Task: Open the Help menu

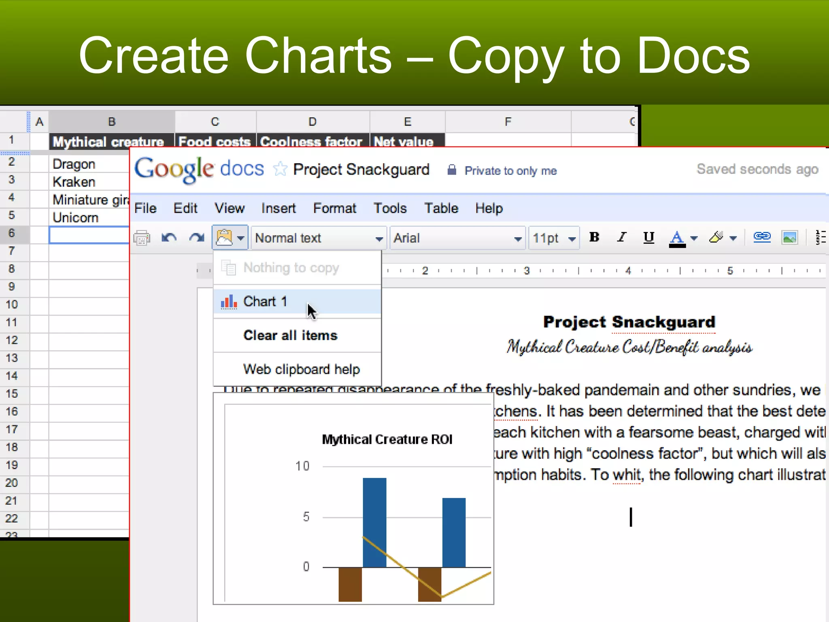Action: 489,208
